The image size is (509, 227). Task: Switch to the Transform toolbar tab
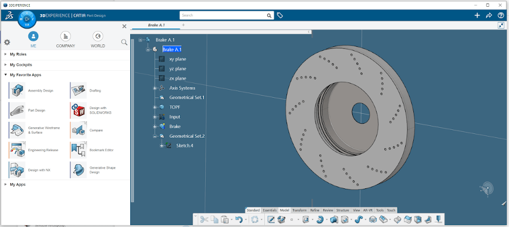point(299,210)
